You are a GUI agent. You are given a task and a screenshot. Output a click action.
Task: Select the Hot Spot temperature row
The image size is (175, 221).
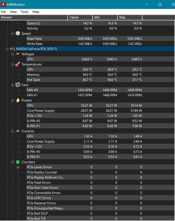pos(33,80)
